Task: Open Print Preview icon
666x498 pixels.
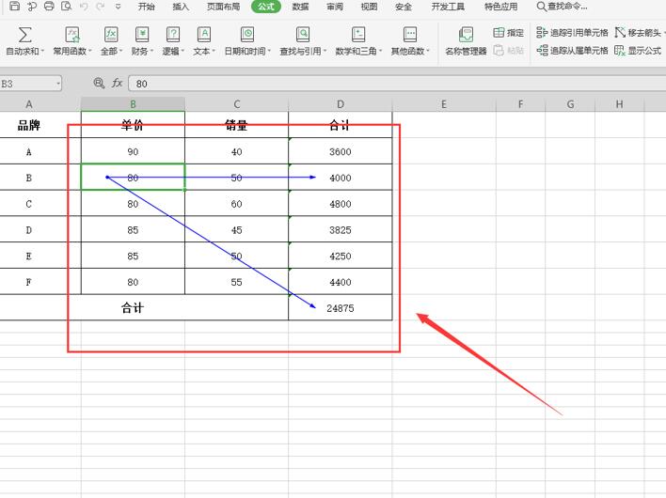Action: pyautogui.click(x=66, y=6)
